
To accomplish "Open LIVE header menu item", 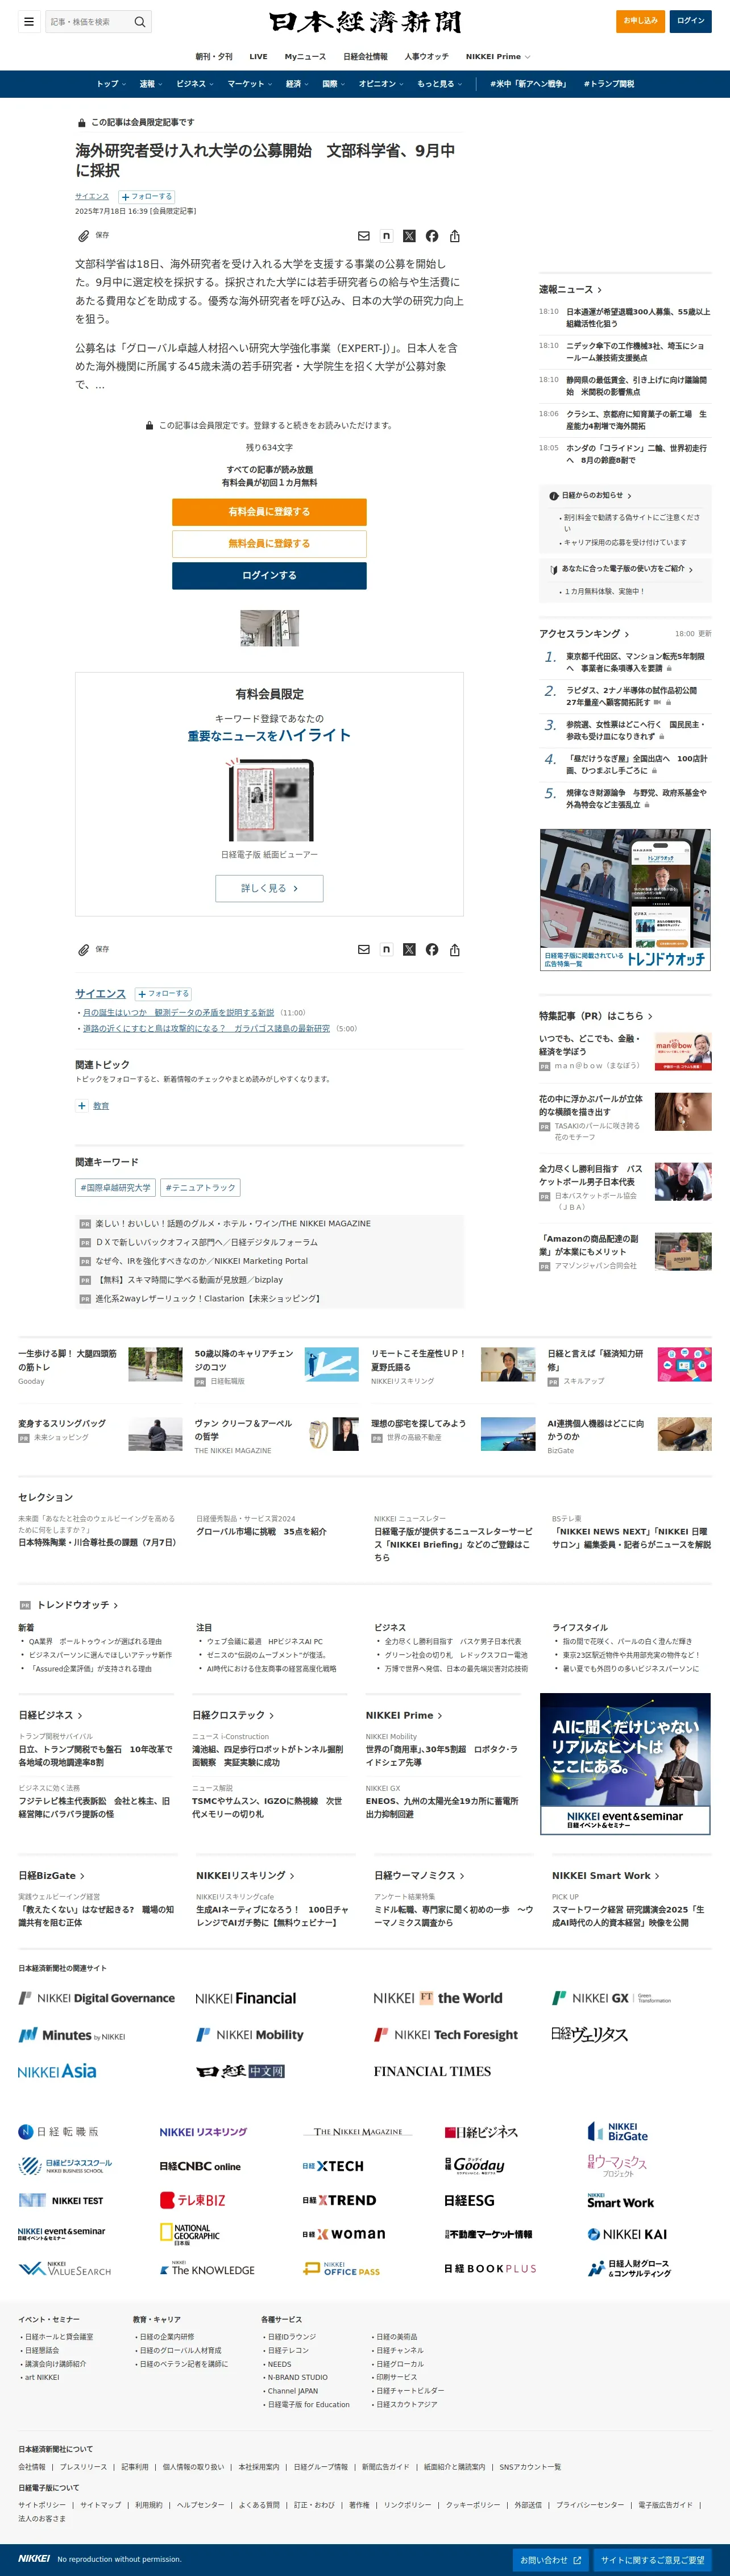I will click(x=258, y=57).
